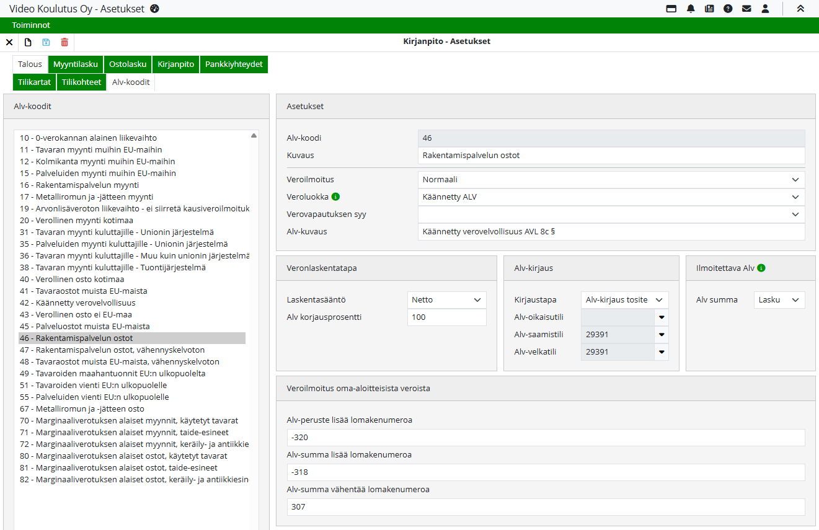Click the Kuvaus text field
819x530 pixels.
pos(611,156)
